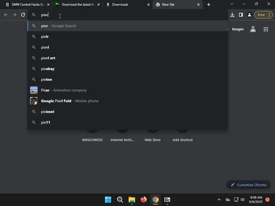The width and height of the screenshot is (275, 206).
Task: Click the Customize Chrome button
Action: 248,185
